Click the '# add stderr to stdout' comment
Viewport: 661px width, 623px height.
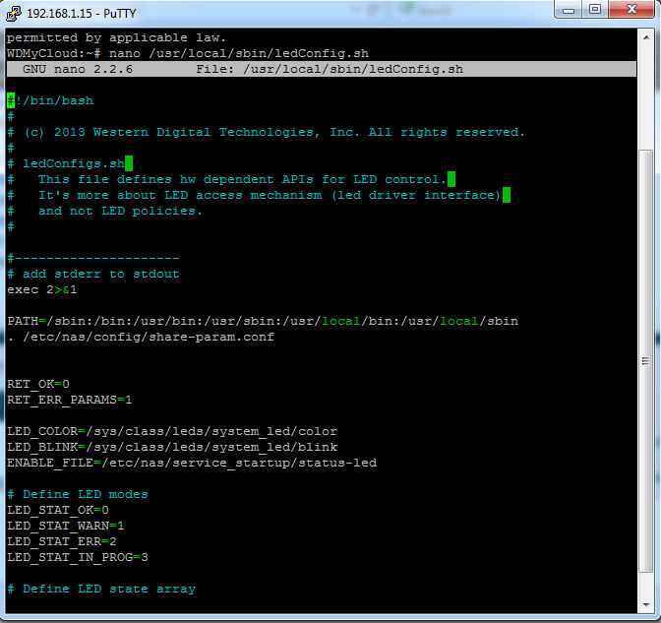93,275
